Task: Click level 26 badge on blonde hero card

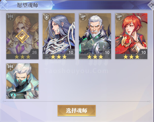Action: (34, 52)
